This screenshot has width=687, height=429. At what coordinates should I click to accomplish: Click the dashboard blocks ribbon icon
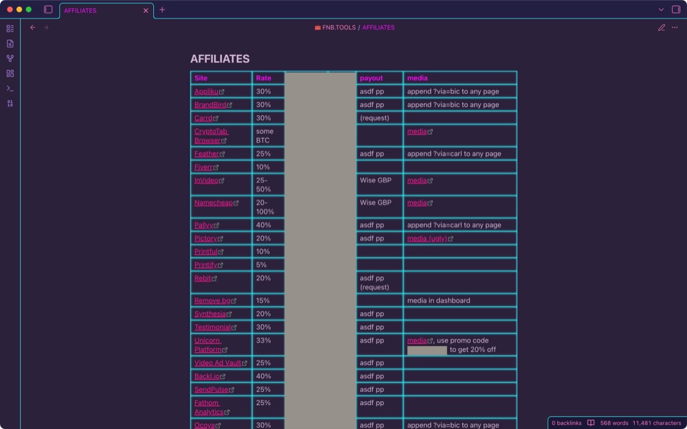(10, 73)
